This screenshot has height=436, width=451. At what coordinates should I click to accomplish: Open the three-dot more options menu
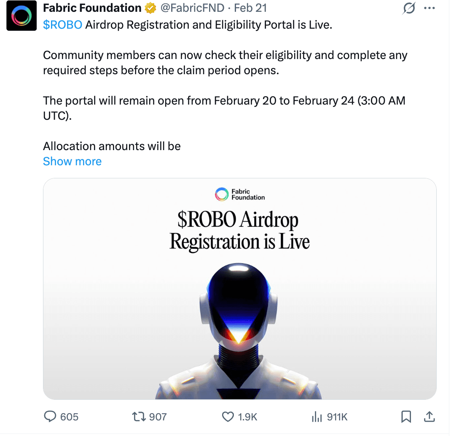pyautogui.click(x=429, y=8)
